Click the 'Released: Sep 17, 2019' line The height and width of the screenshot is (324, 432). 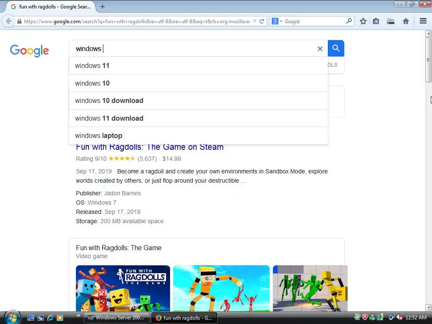(108, 212)
